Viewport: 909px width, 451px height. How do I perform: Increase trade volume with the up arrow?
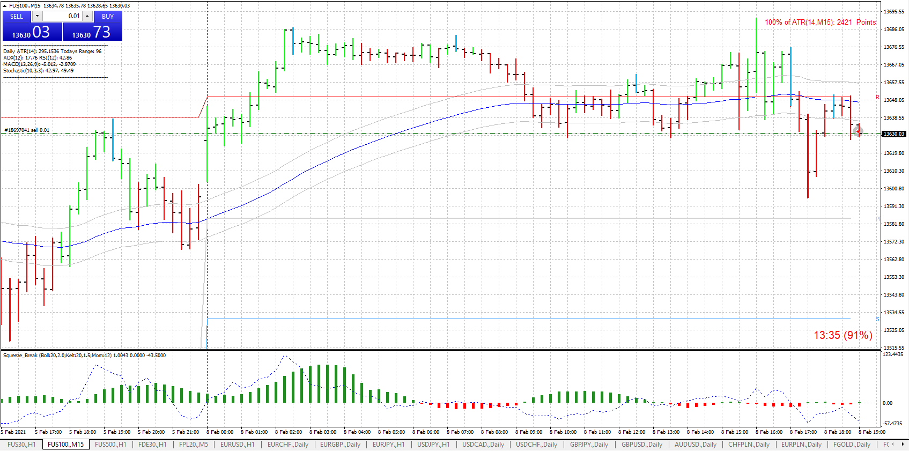[87, 16]
